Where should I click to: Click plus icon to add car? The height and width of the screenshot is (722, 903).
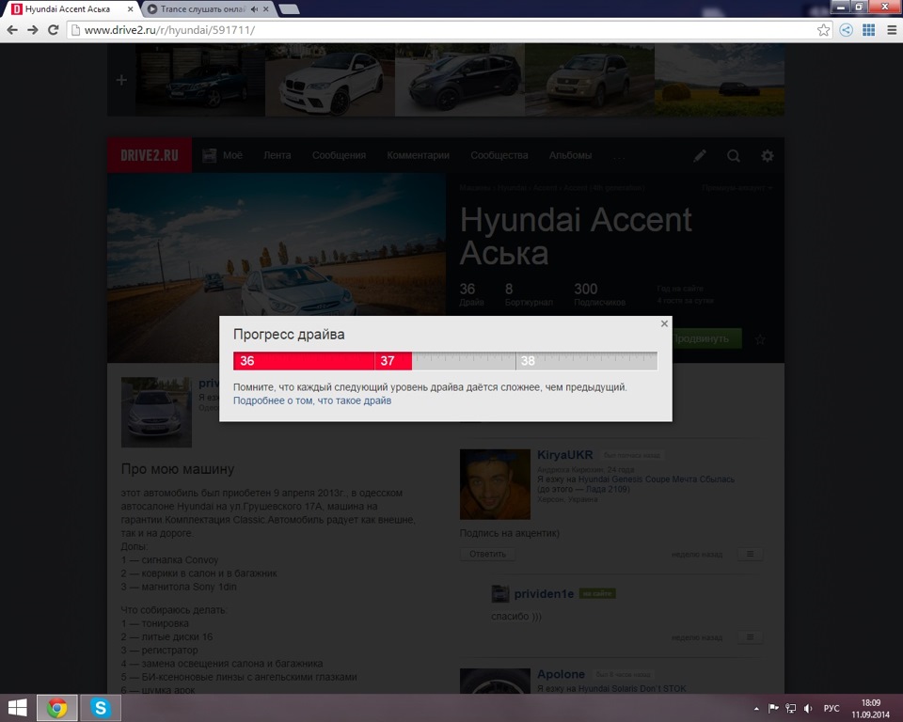coord(121,80)
